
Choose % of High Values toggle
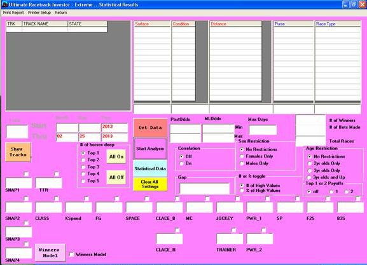coord(242,191)
